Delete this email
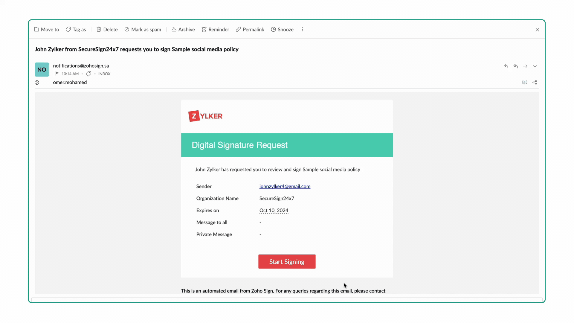The height and width of the screenshot is (323, 574). [107, 29]
